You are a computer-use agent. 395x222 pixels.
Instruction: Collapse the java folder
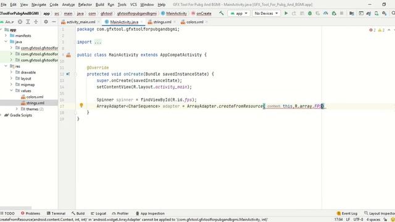click(6, 41)
